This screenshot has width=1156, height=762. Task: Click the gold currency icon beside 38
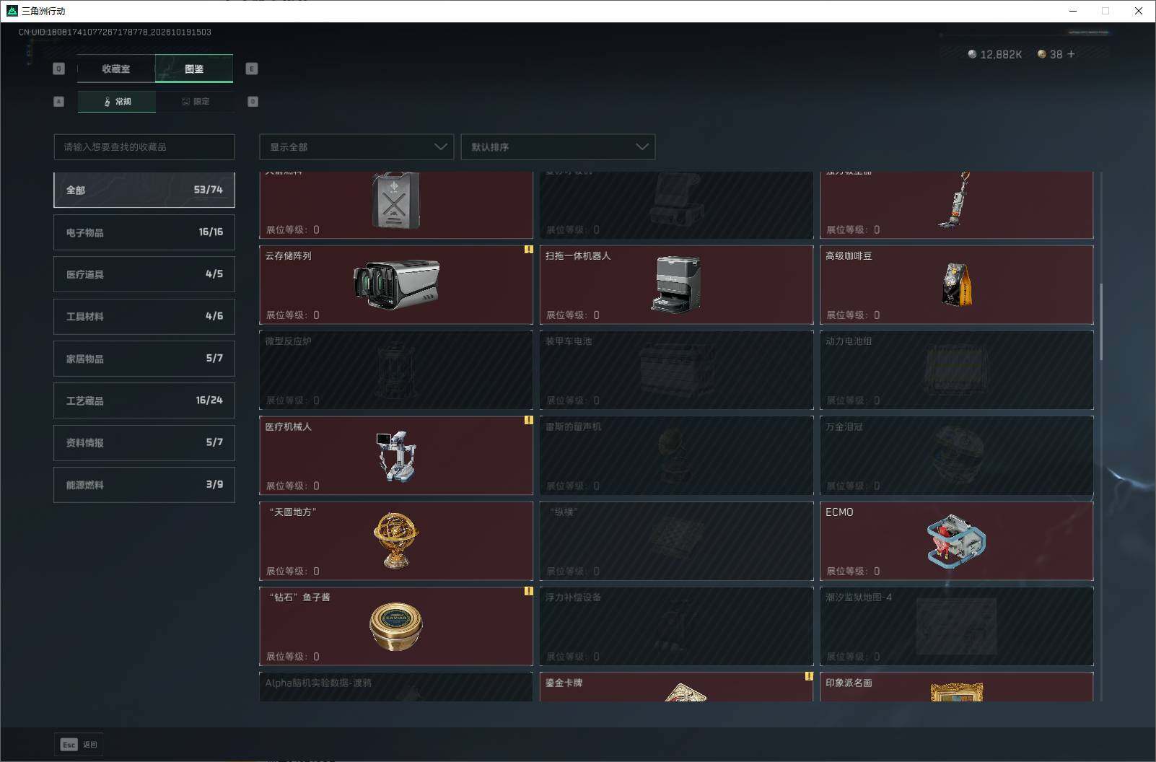[x=1041, y=54]
